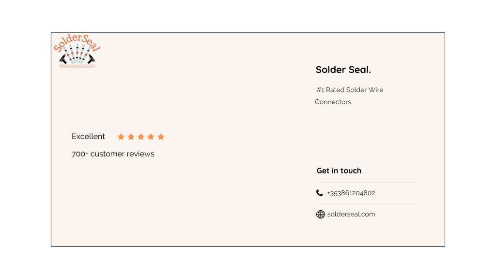
Task: Click the fifth orange rating star
Action: (161, 137)
